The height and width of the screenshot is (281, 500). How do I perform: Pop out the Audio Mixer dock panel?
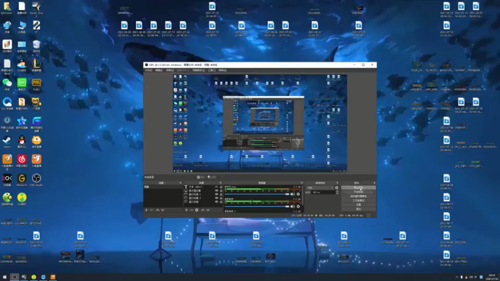[302, 183]
